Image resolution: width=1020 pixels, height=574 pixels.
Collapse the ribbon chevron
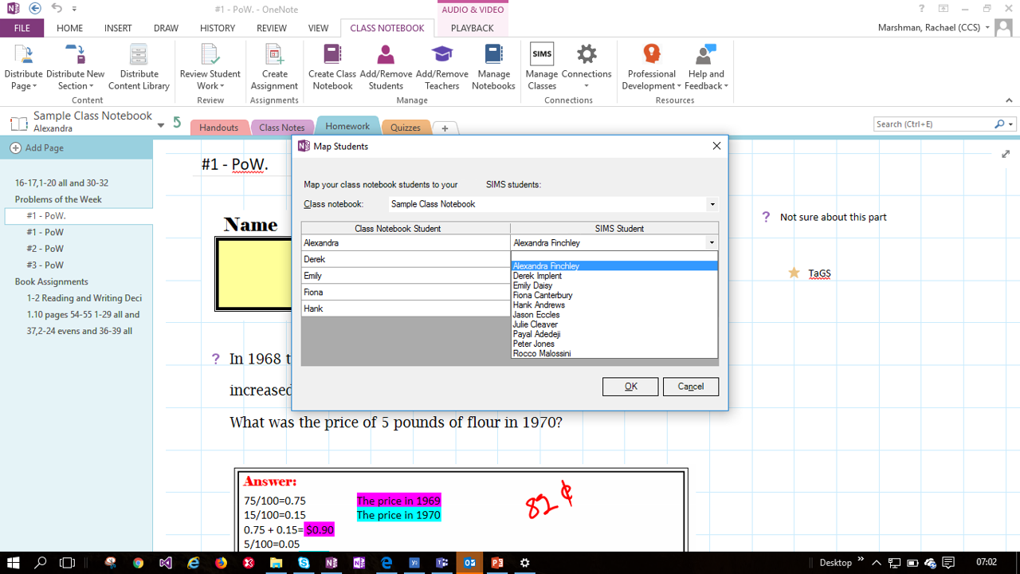pyautogui.click(x=1009, y=100)
